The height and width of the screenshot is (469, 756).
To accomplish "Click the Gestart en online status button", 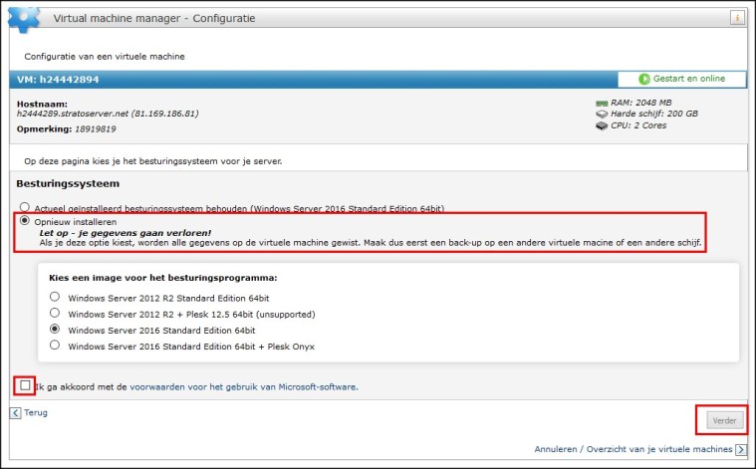I will tap(682, 79).
